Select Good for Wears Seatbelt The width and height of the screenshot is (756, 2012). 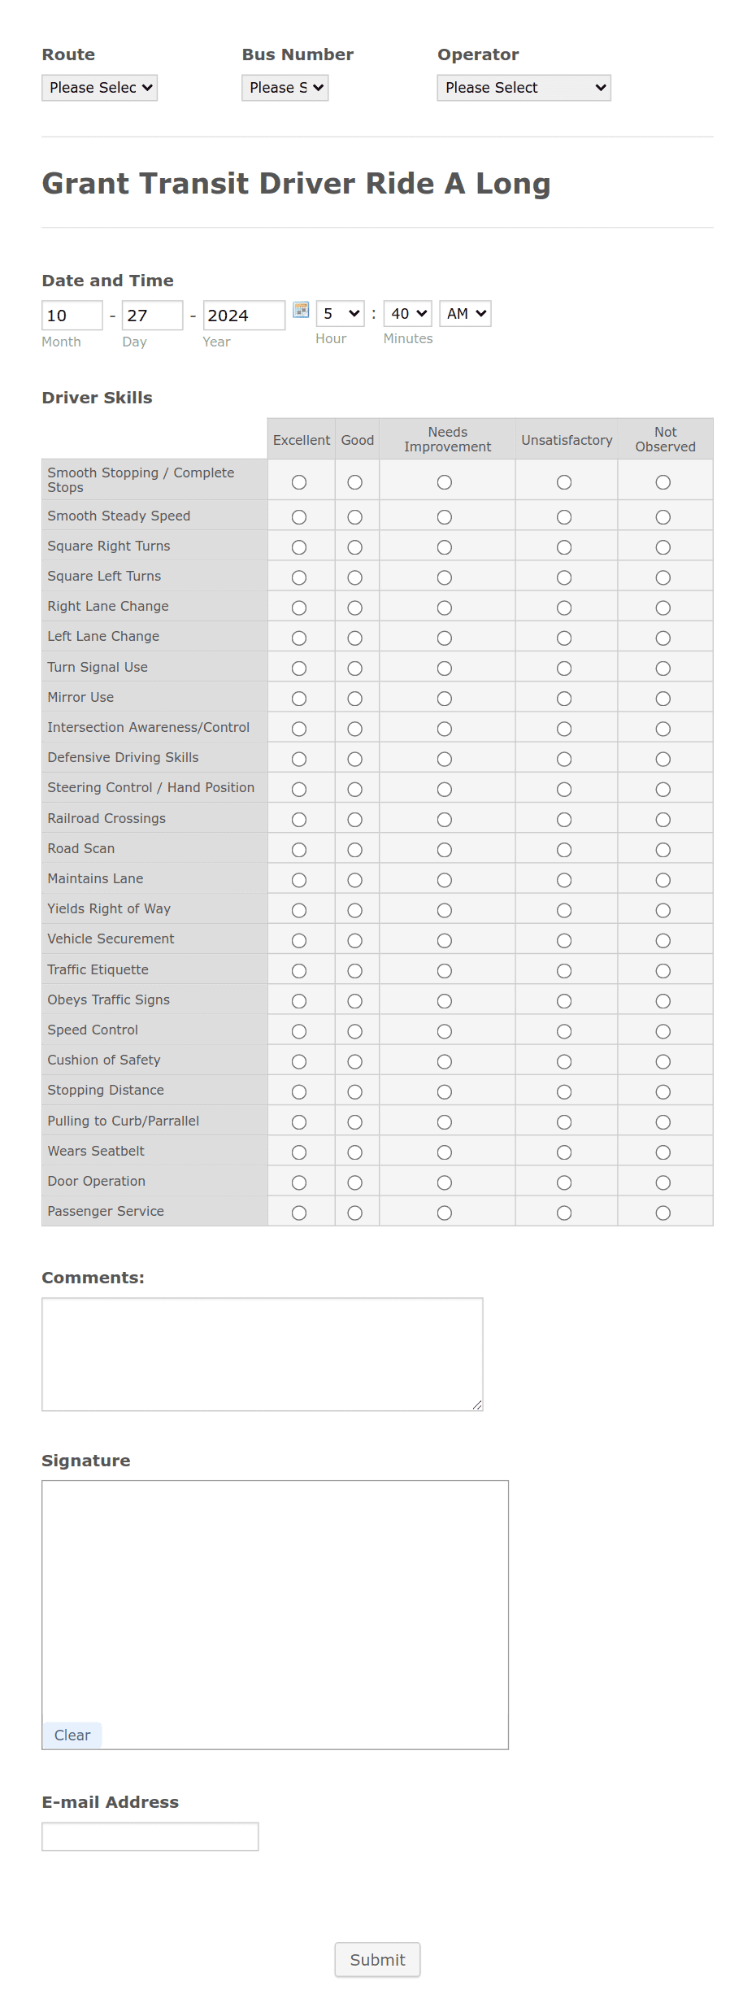pyautogui.click(x=355, y=1152)
